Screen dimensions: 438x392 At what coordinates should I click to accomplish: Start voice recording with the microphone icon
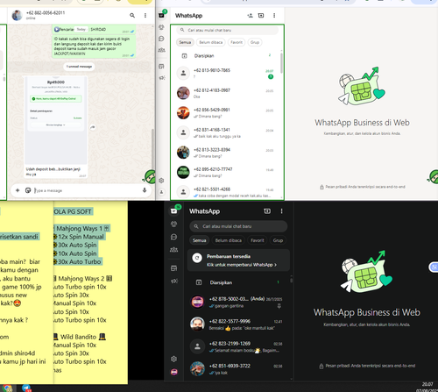click(145, 190)
